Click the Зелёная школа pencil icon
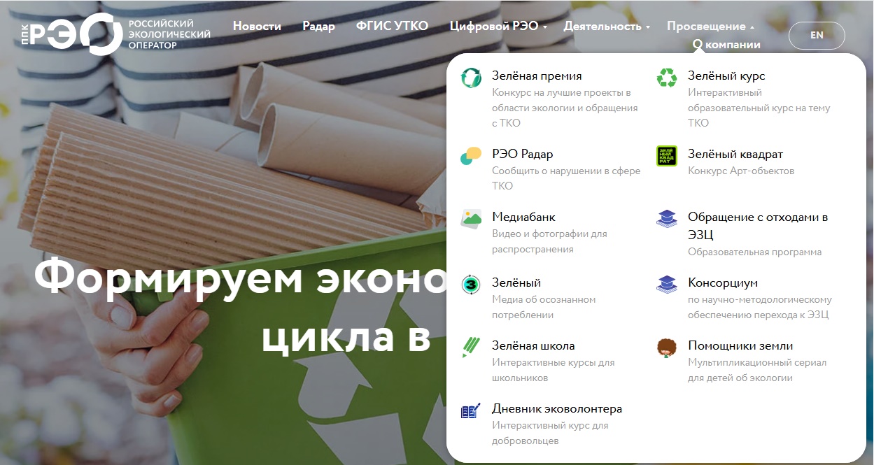 pyautogui.click(x=471, y=348)
